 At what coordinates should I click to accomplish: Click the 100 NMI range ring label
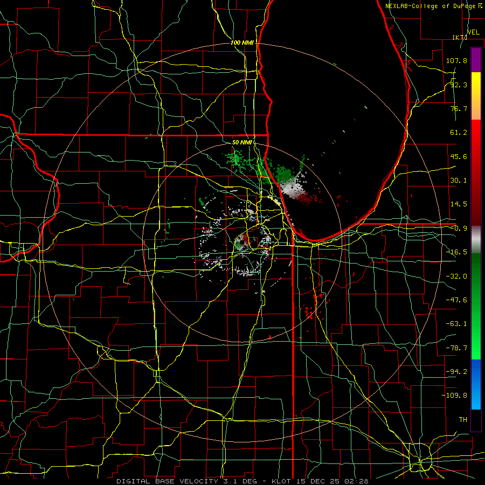click(x=242, y=43)
